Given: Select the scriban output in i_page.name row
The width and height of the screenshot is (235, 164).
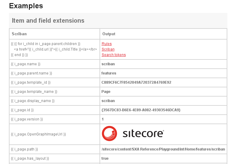Looking at the screenshot, I should 108,64.
